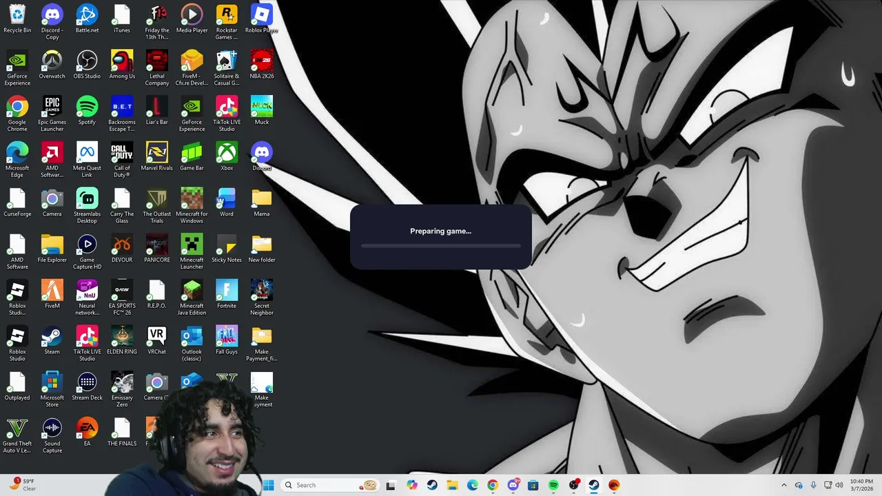This screenshot has height=496, width=882.
Task: Select the Muck game desktop icon
Action: [262, 111]
